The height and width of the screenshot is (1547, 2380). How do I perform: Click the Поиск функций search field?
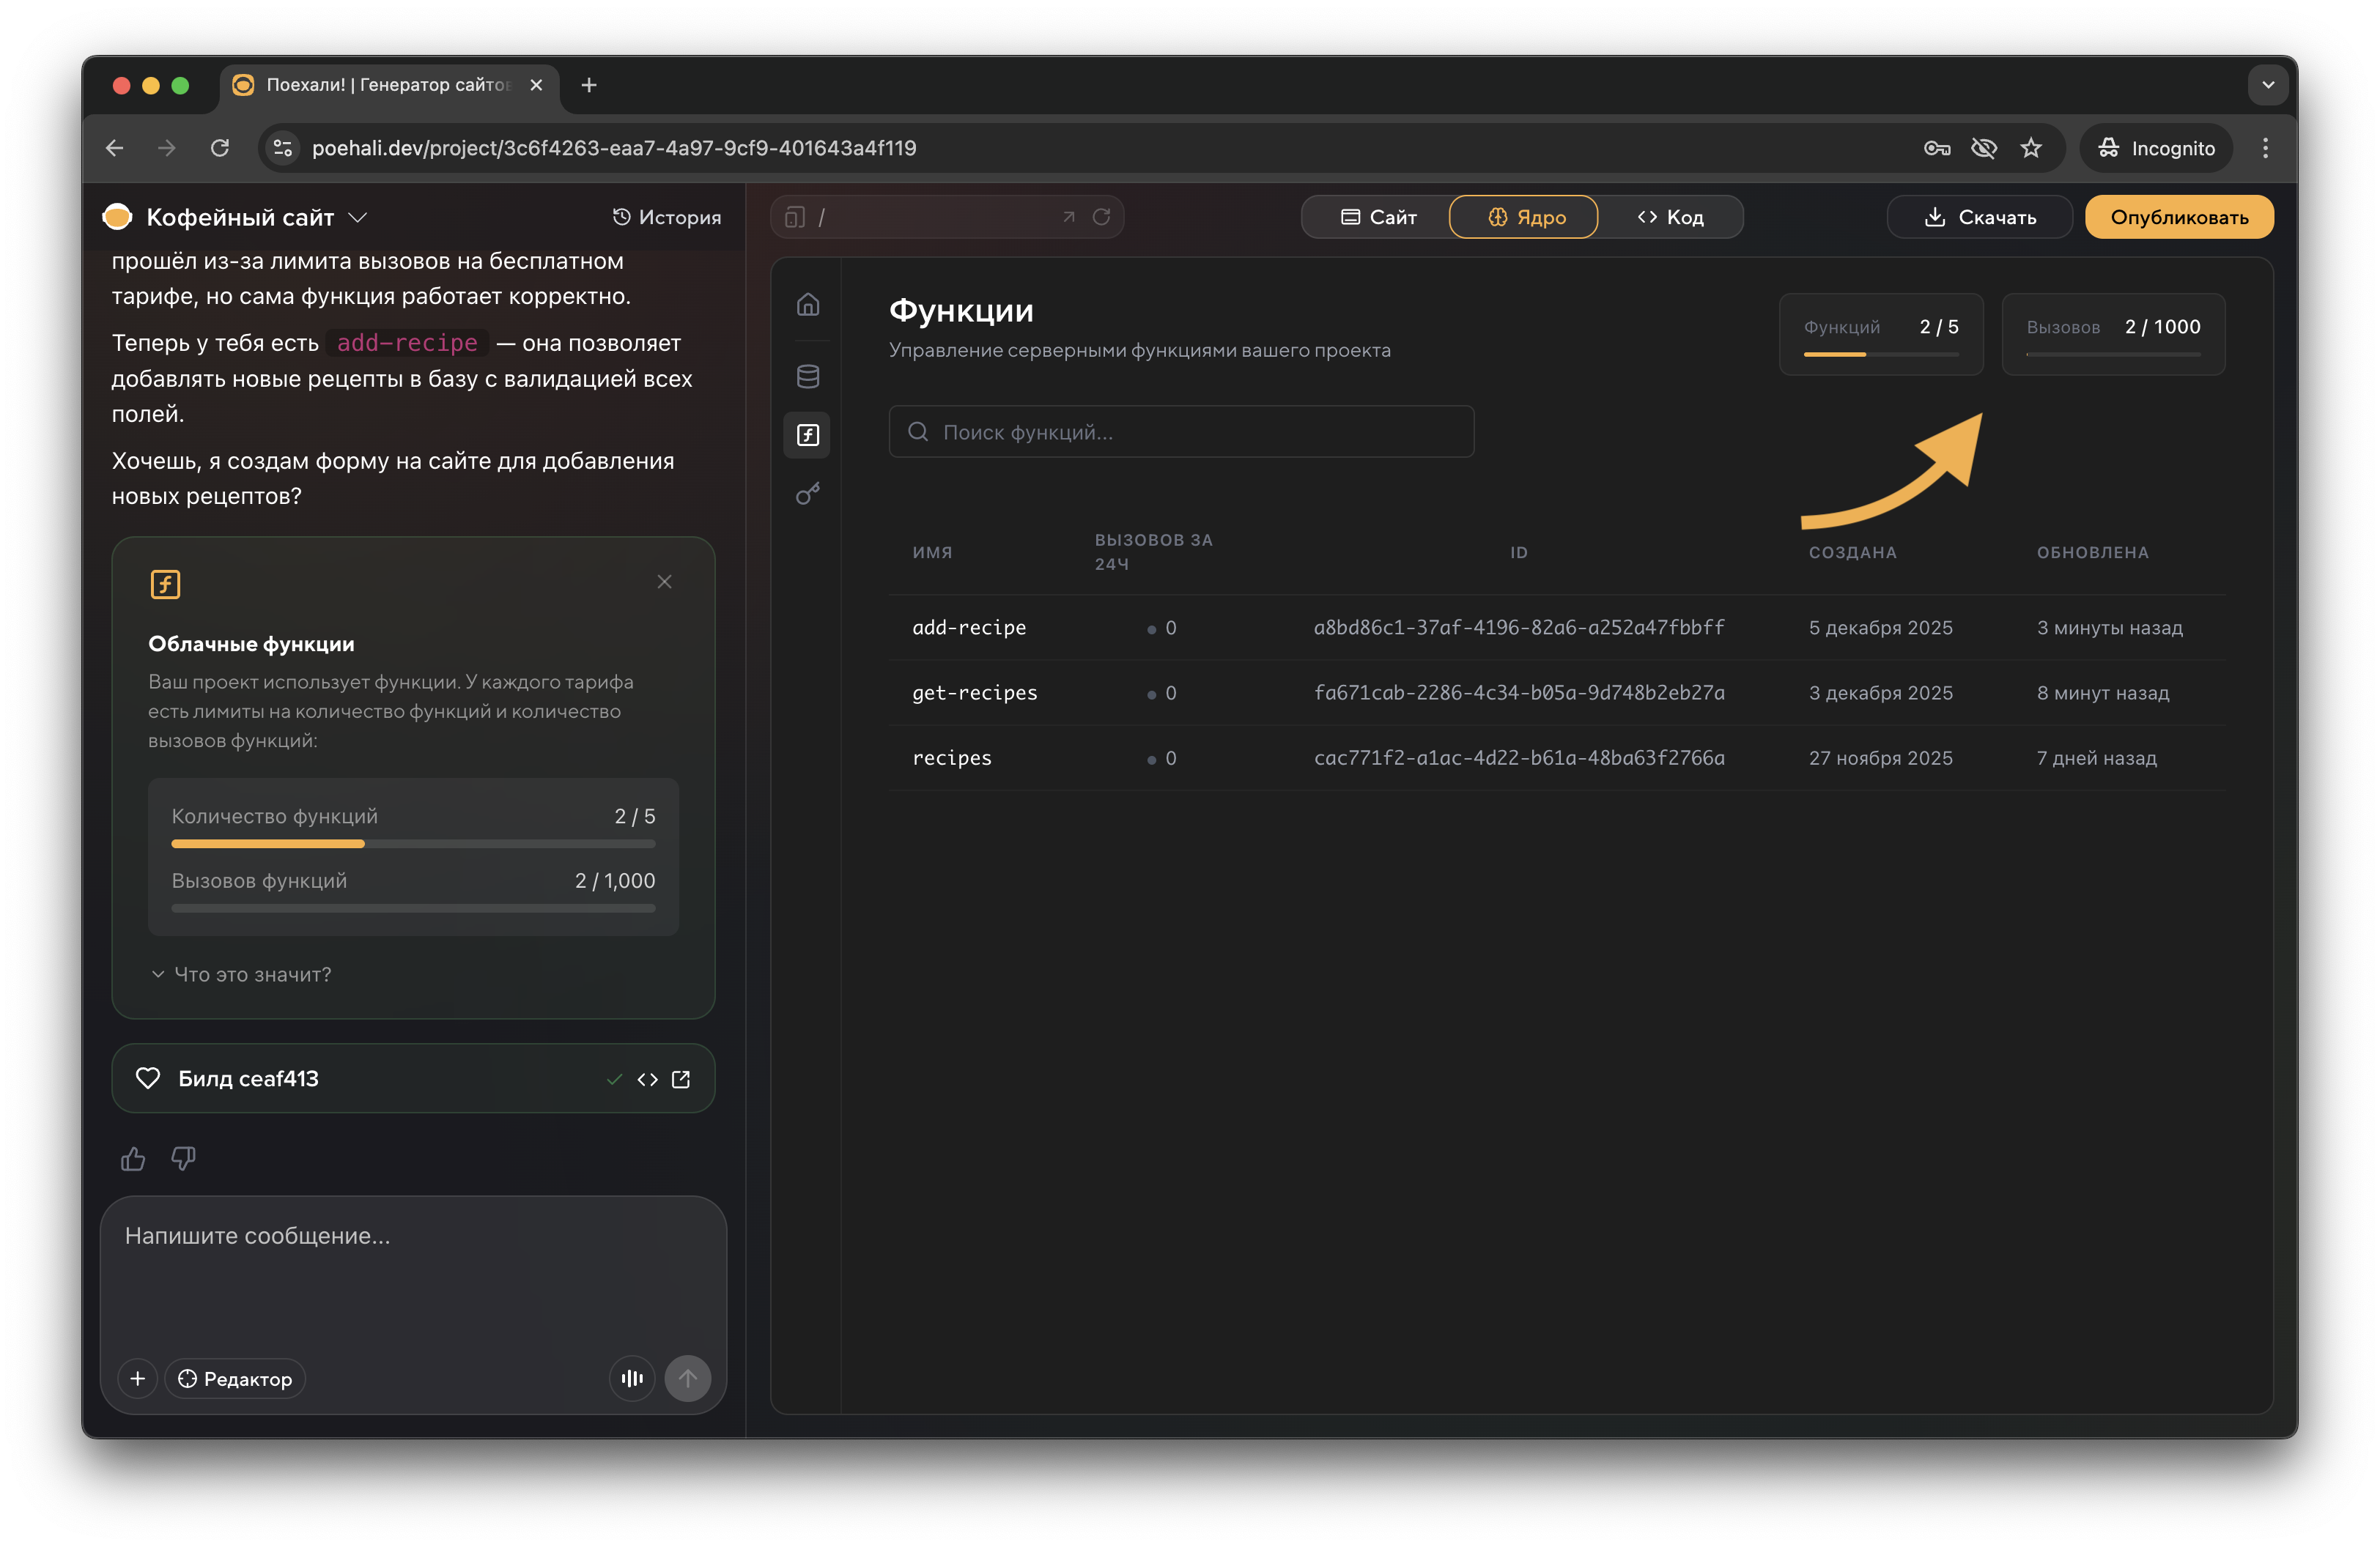(1180, 431)
